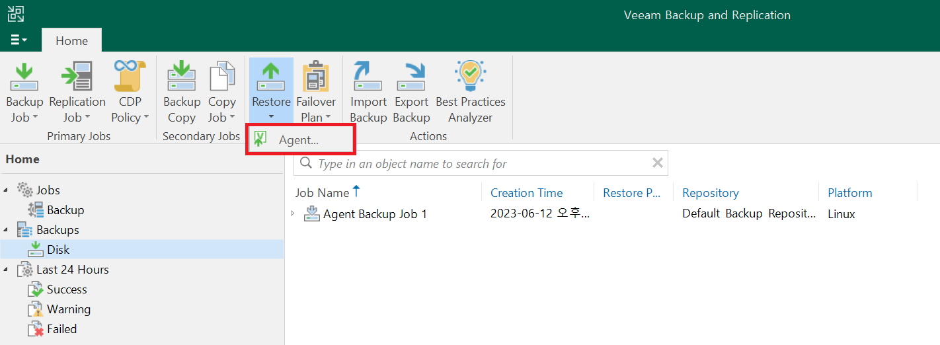Click the Veeam logo icon in title bar

(x=16, y=14)
